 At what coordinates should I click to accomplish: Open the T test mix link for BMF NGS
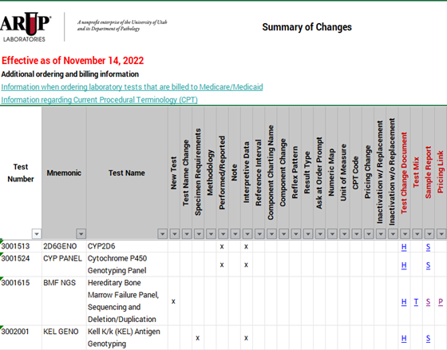click(x=416, y=301)
